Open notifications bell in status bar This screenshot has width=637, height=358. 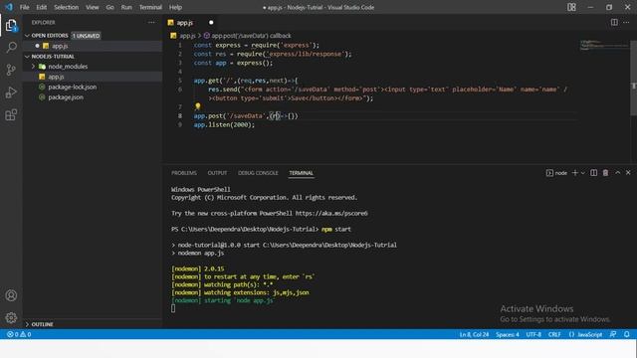[627, 334]
